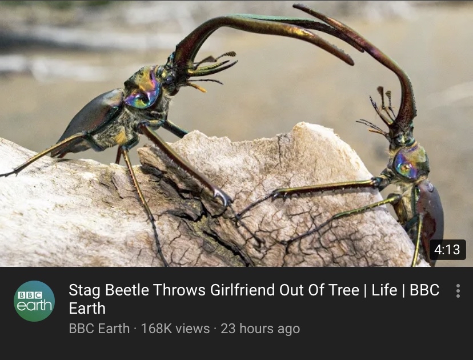Image resolution: width=473 pixels, height=360 pixels.
Task: Click the BBC Earth channel name below title
Action: click(x=99, y=329)
